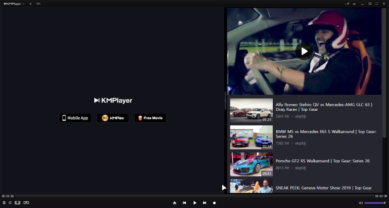Image resolution: width=389 pixels, height=208 pixels.
Task: Open the KMPlex button
Action: (x=113, y=118)
